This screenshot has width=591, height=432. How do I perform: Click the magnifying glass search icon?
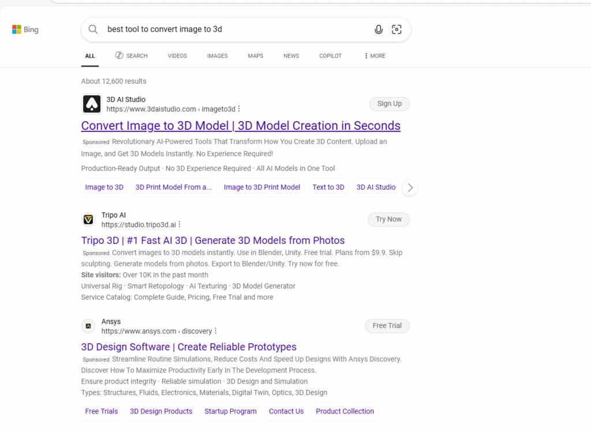(x=93, y=29)
